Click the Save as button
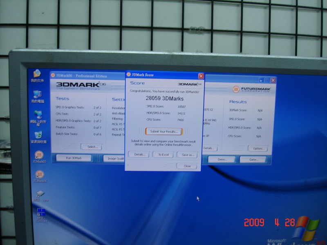This screenshot has height=245, width=327. coord(187,155)
